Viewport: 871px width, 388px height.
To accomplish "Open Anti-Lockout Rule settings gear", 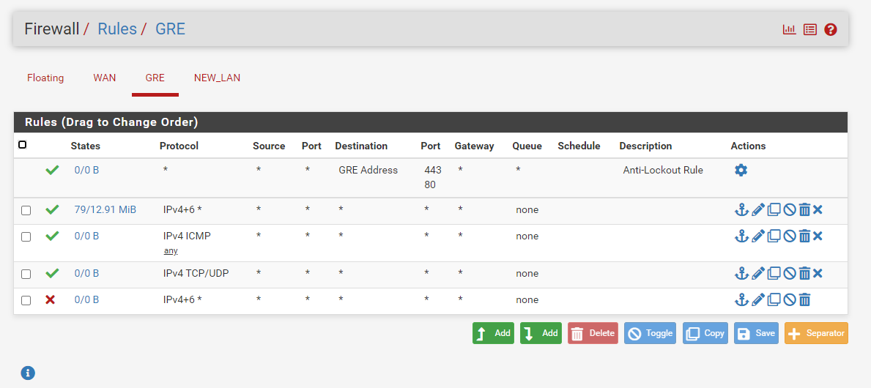I will coord(741,170).
